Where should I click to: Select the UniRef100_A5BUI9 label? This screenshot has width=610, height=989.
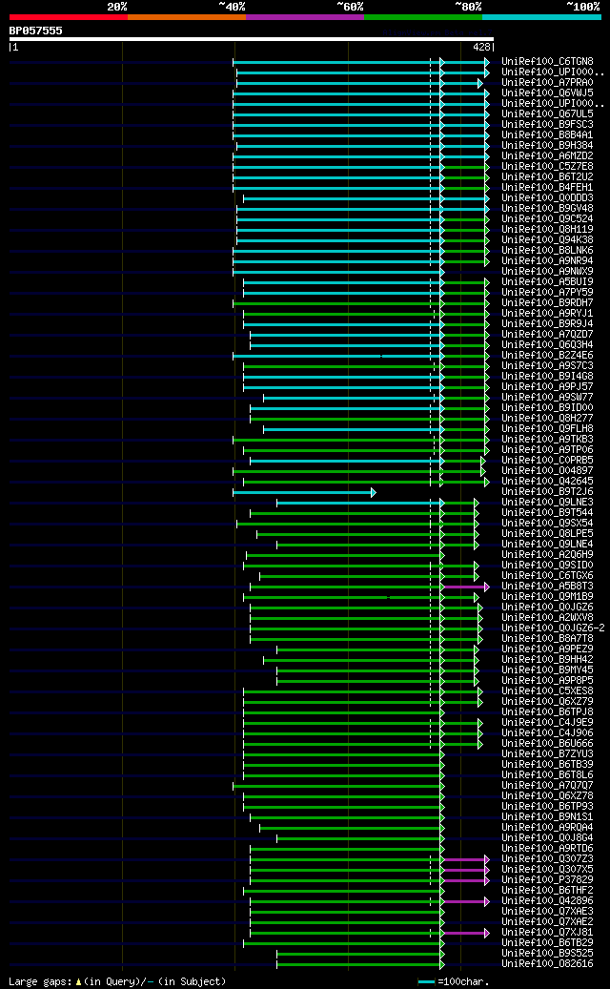(x=547, y=282)
